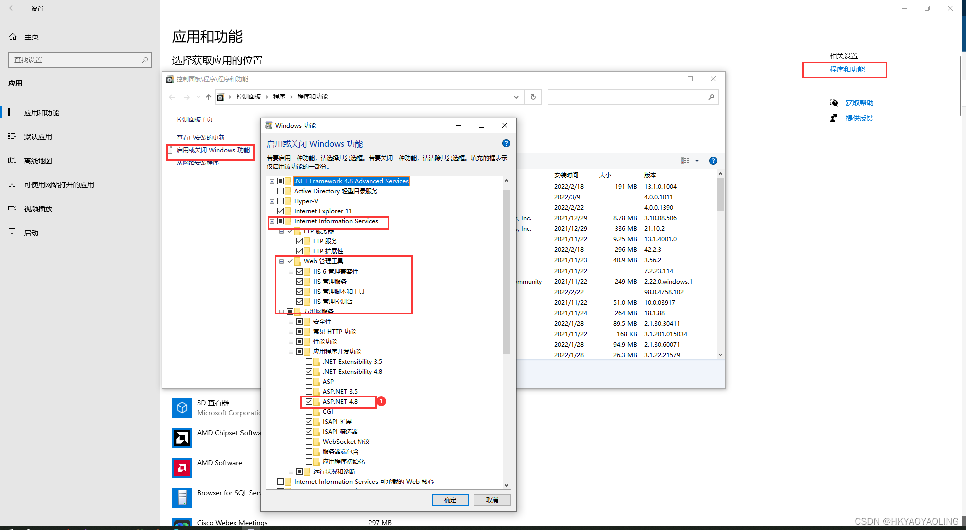
Task: Click the Get help (获取帮助) icon
Action: click(834, 103)
